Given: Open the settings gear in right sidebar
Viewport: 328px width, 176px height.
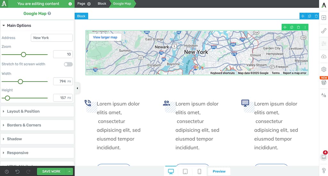Looking at the screenshot, I should pos(324,69).
